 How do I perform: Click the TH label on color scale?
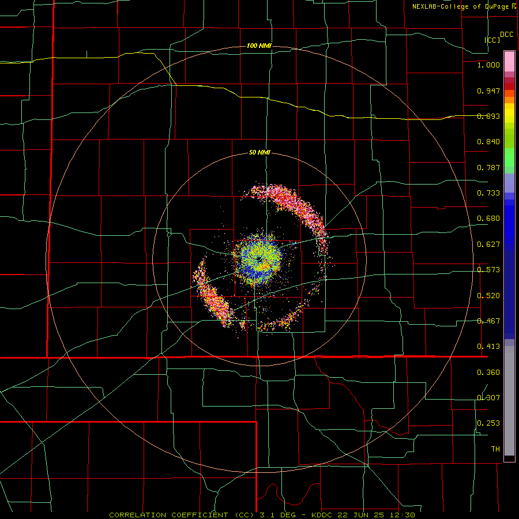tap(495, 449)
